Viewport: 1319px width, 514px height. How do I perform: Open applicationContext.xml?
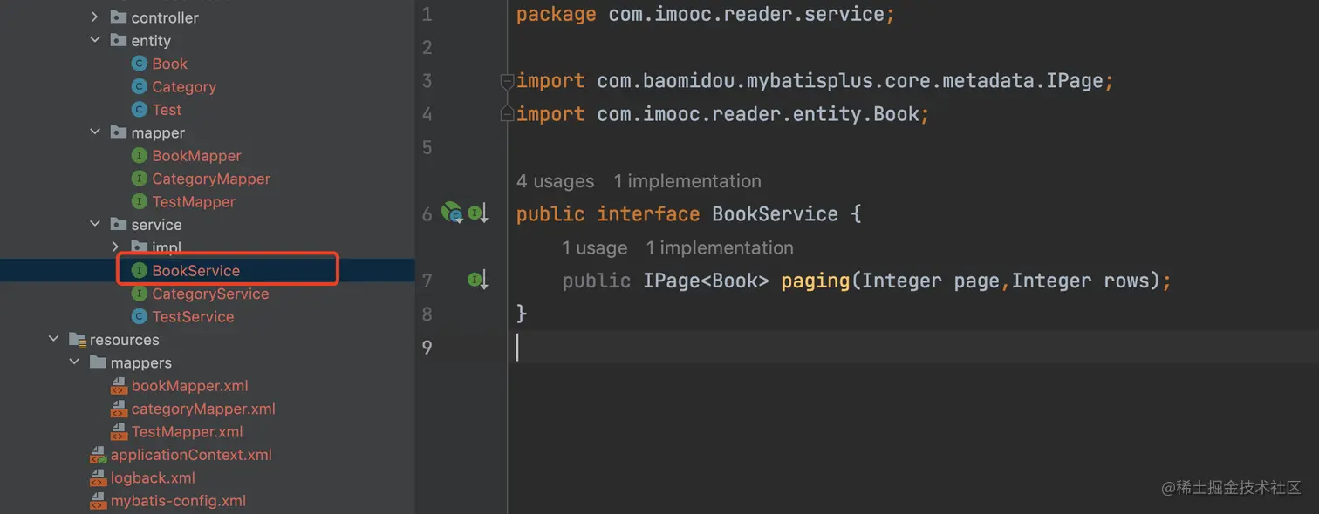tap(191, 455)
